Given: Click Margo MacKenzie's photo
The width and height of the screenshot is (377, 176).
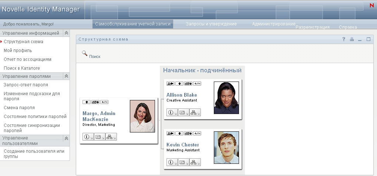Looking at the screenshot, I should tap(142, 116).
